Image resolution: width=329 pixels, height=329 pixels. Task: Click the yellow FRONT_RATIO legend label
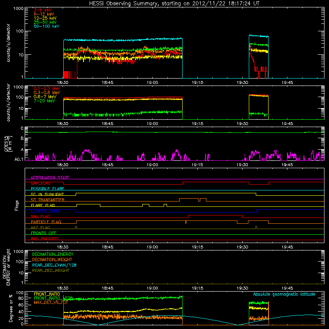47,294
